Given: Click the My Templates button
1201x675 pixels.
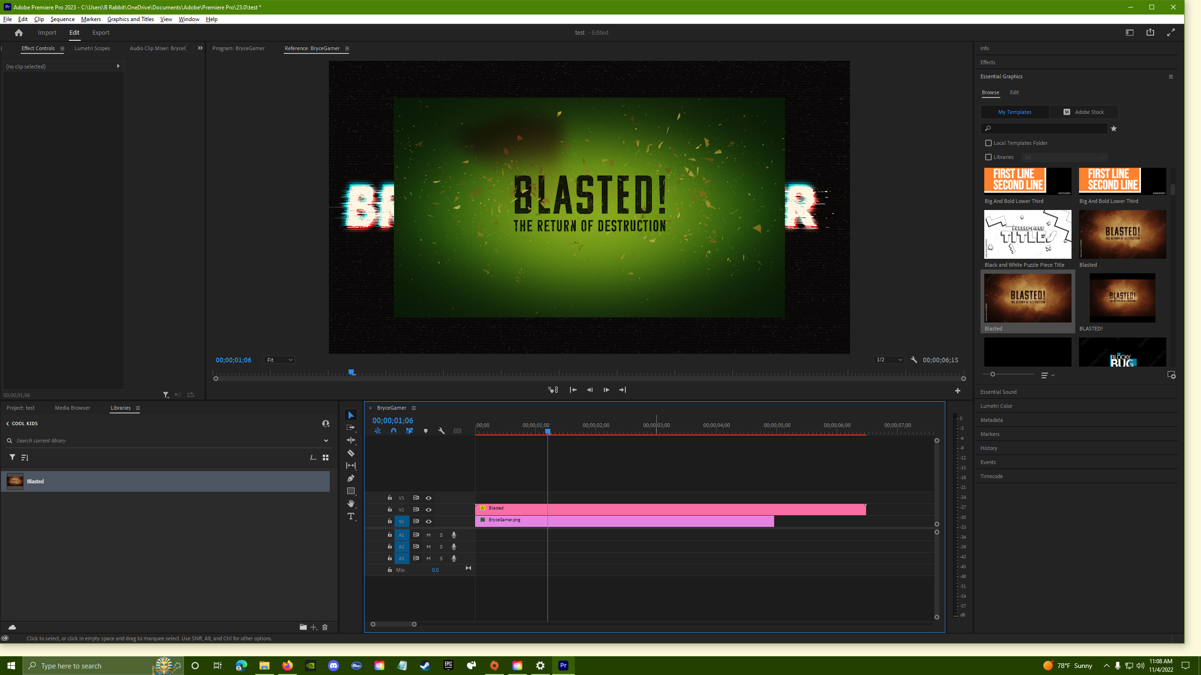Looking at the screenshot, I should 1015,112.
